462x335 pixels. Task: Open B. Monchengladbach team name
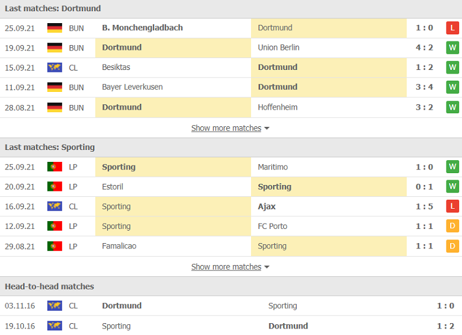point(142,28)
